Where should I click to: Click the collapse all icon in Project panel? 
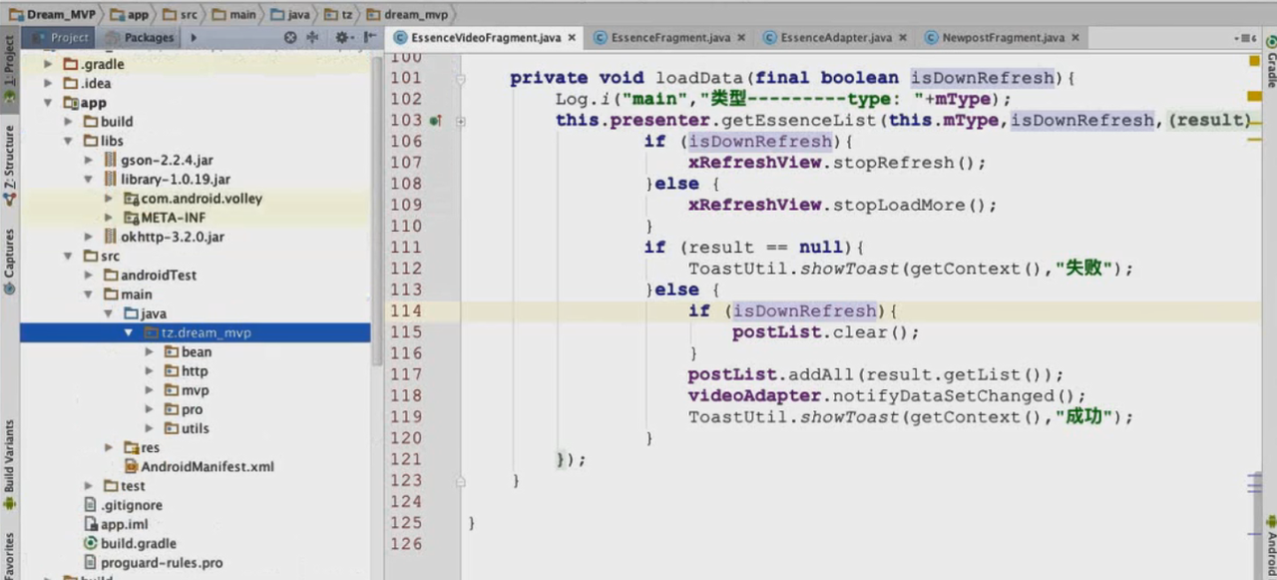point(312,37)
